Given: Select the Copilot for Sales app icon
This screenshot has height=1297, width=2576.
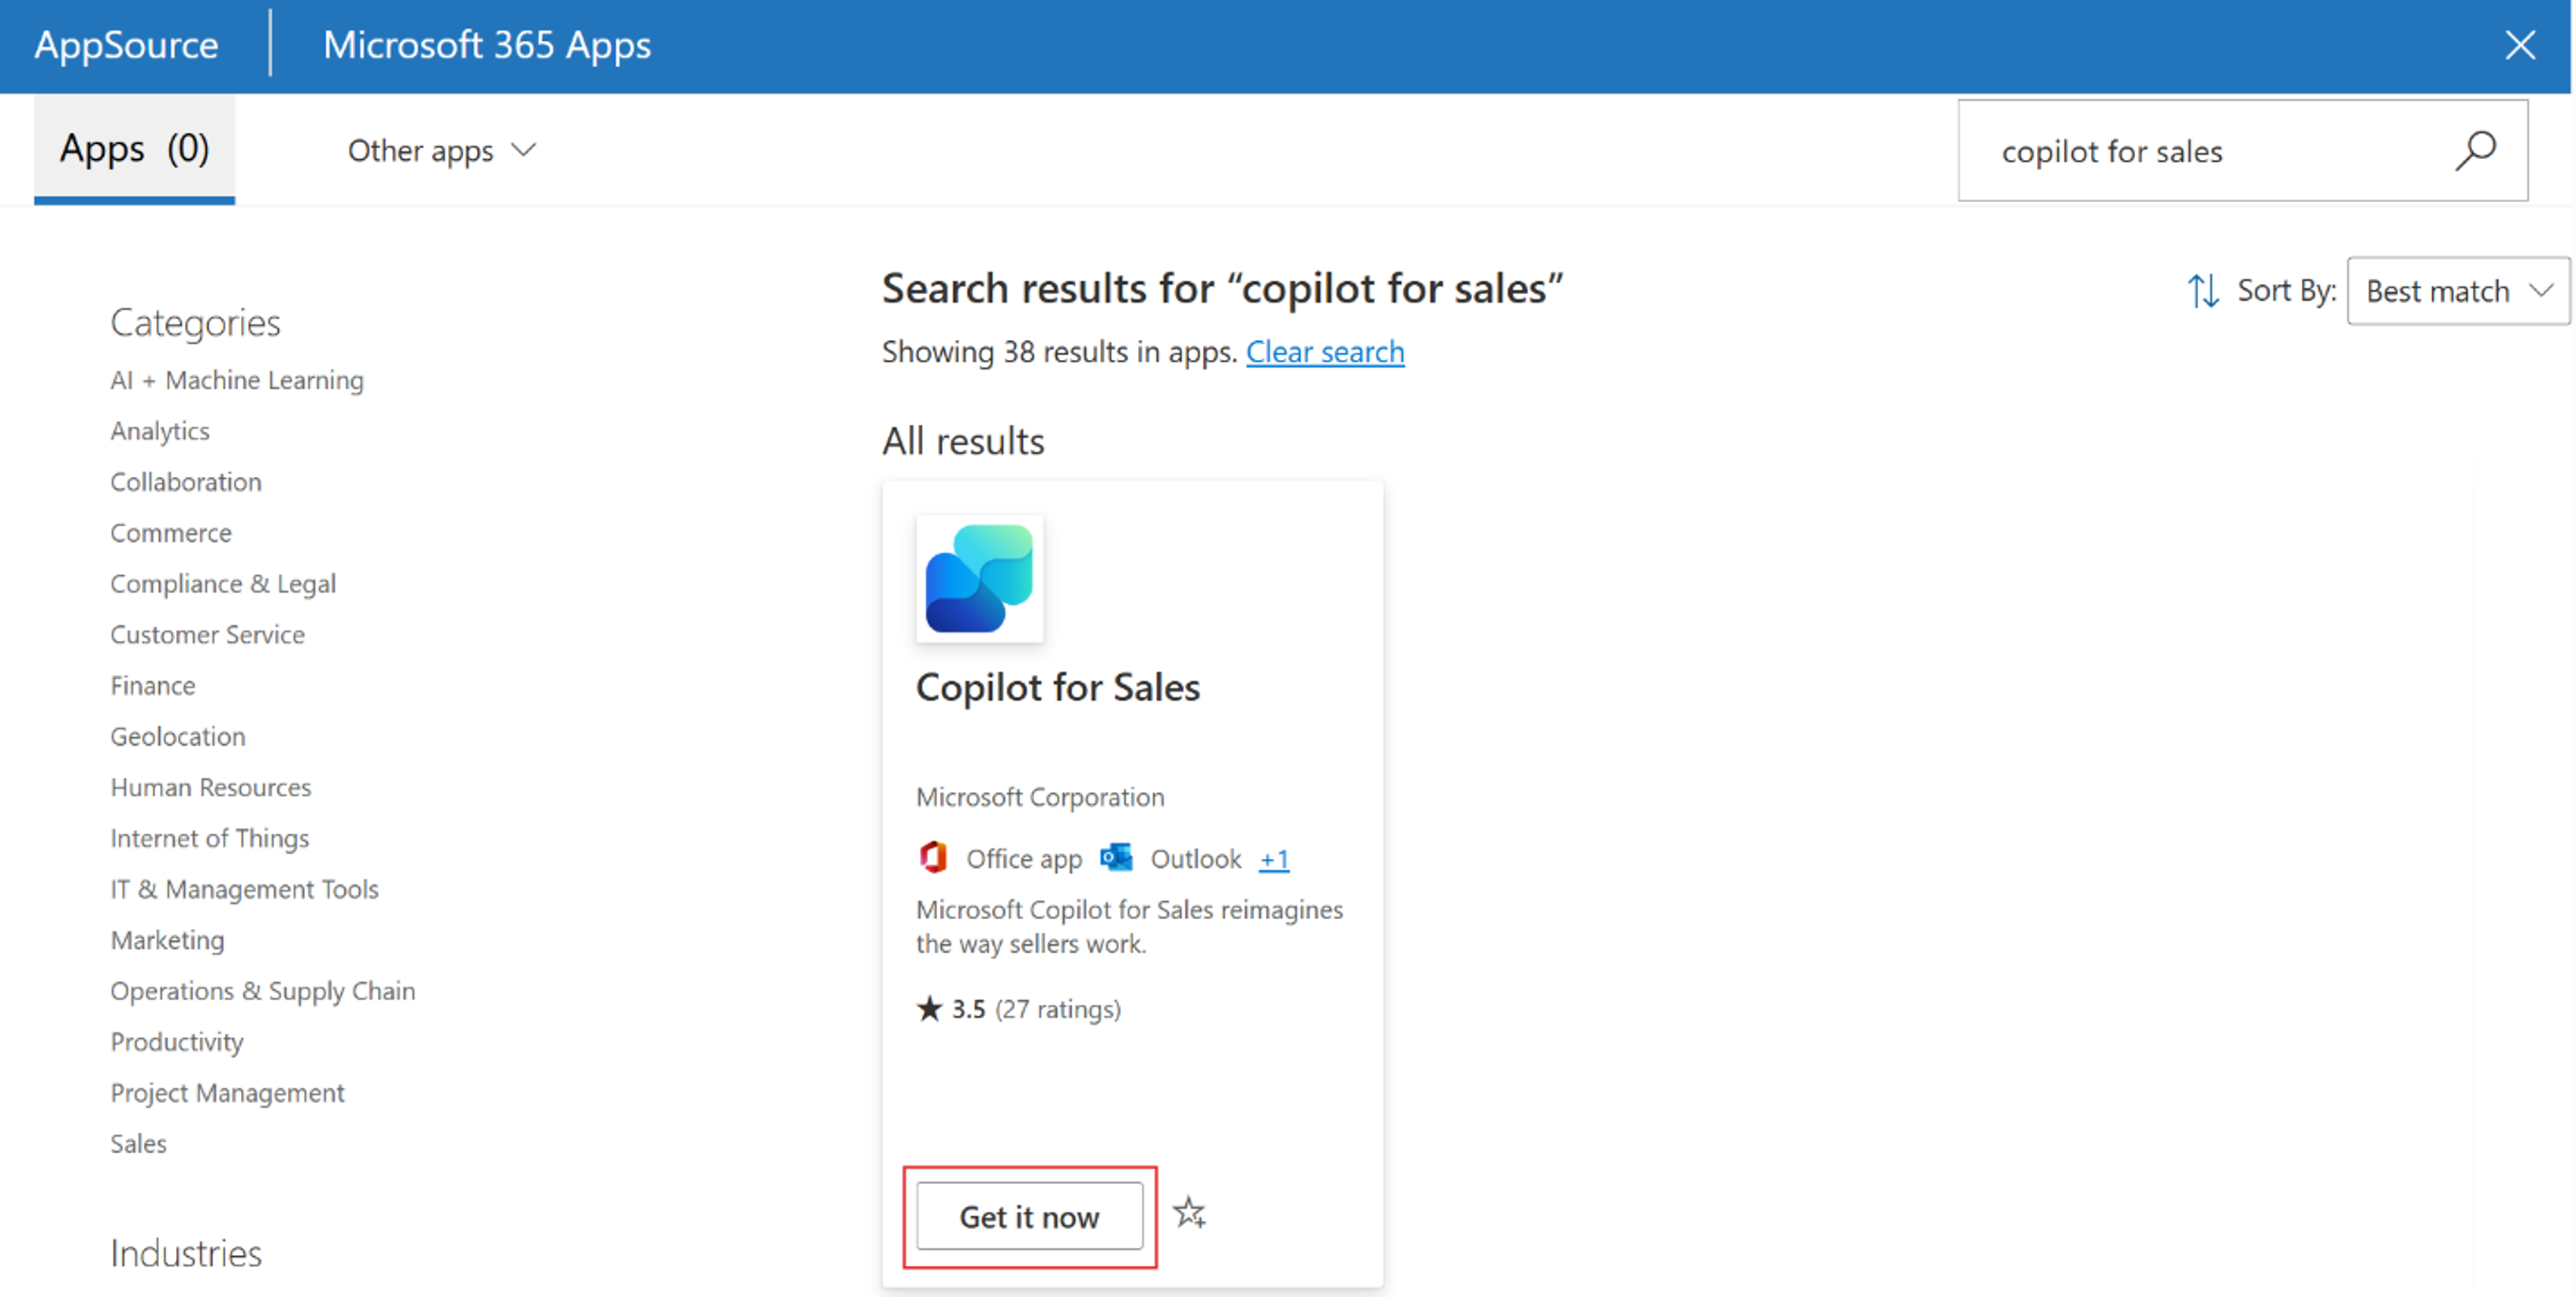Looking at the screenshot, I should [x=979, y=578].
